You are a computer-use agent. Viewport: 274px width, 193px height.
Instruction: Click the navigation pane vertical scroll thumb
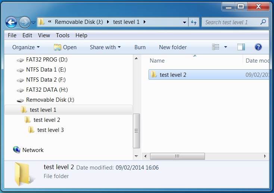click(136, 131)
